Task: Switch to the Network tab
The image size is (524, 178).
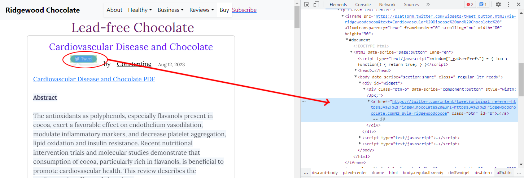Action: coord(387,5)
